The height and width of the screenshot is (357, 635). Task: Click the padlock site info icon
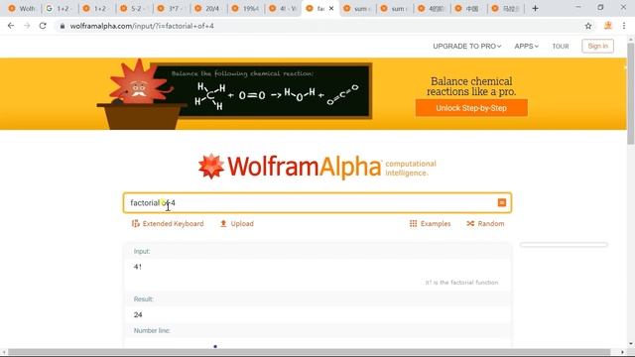coord(62,26)
